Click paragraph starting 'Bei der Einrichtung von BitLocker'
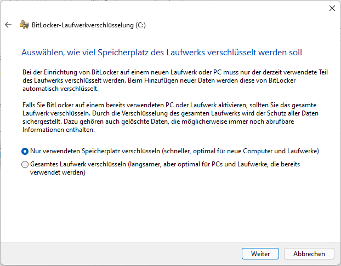Image resolution: width=341 pixels, height=266 pixels. tap(175, 80)
